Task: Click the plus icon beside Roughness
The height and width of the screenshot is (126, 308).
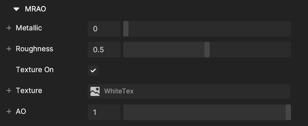Action: coord(9,49)
